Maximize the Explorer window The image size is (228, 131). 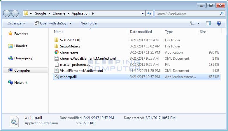pos(211,6)
